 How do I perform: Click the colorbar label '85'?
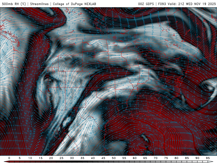[x=187, y=158]
